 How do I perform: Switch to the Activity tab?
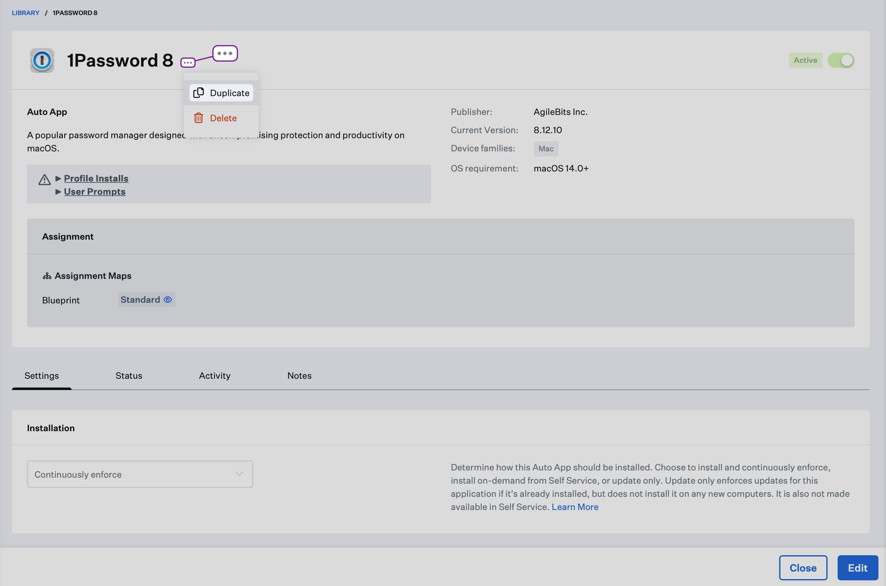215,376
